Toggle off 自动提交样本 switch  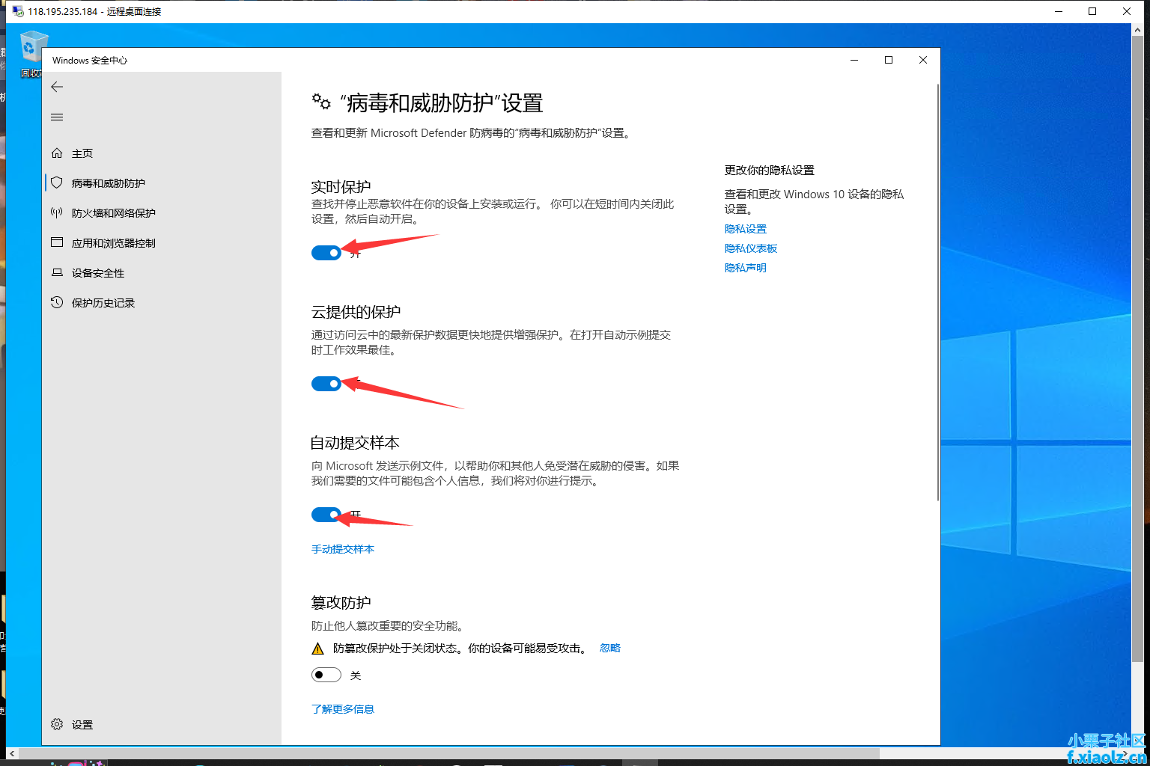pos(326,515)
